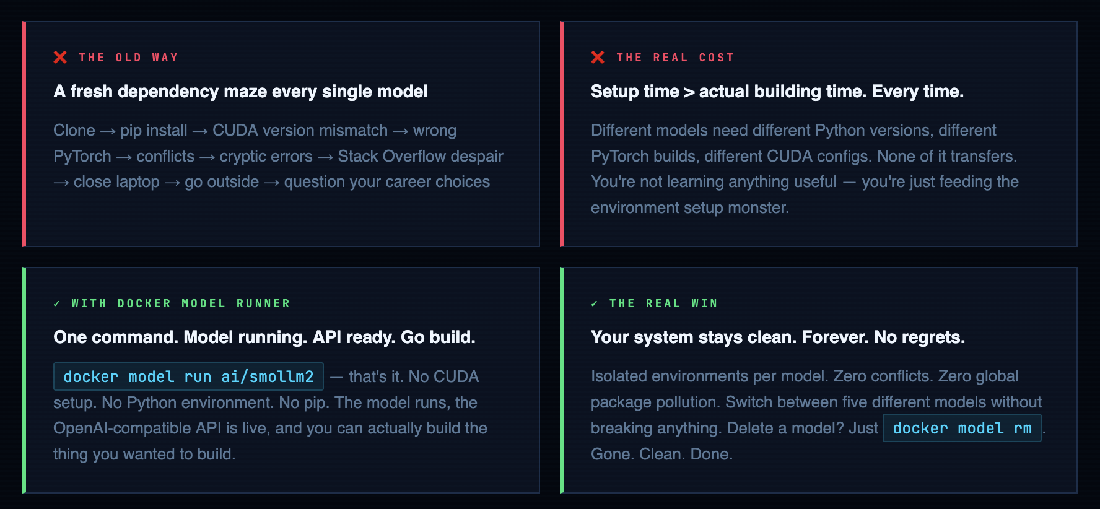1100x509 pixels.
Task: Click the 'THE OLD WAY' label
Action: (x=128, y=58)
